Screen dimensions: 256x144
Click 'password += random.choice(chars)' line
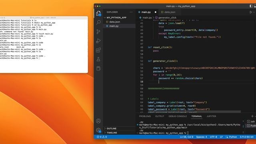click(x=180, y=78)
